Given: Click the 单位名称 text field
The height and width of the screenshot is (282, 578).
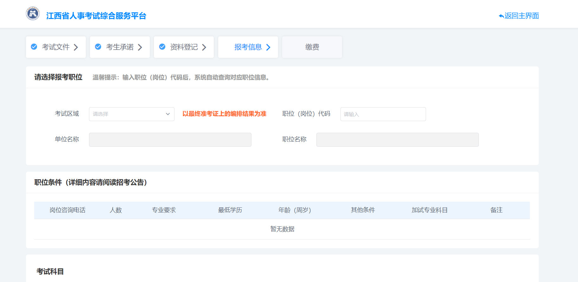Looking at the screenshot, I should 170,140.
